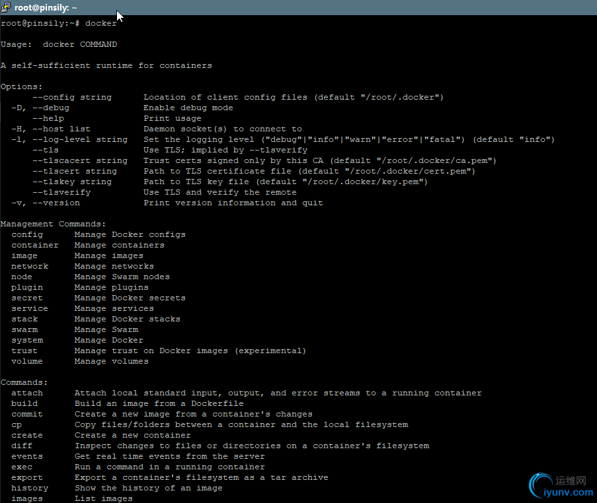Image resolution: width=597 pixels, height=503 pixels.
Task: Click 'Manage trust on Docker images (experimental)' text
Action: 190,351
